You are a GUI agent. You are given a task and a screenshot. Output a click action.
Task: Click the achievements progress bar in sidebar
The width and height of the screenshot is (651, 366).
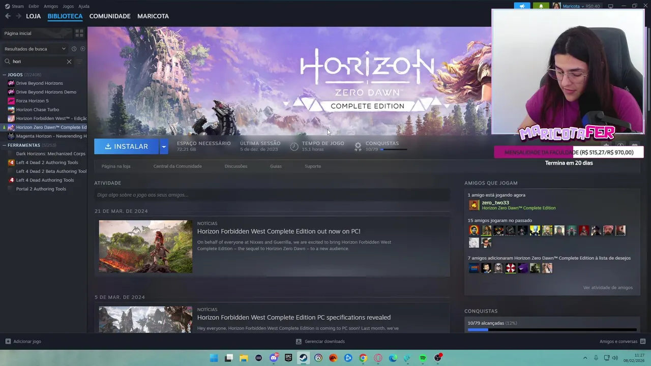(x=552, y=330)
